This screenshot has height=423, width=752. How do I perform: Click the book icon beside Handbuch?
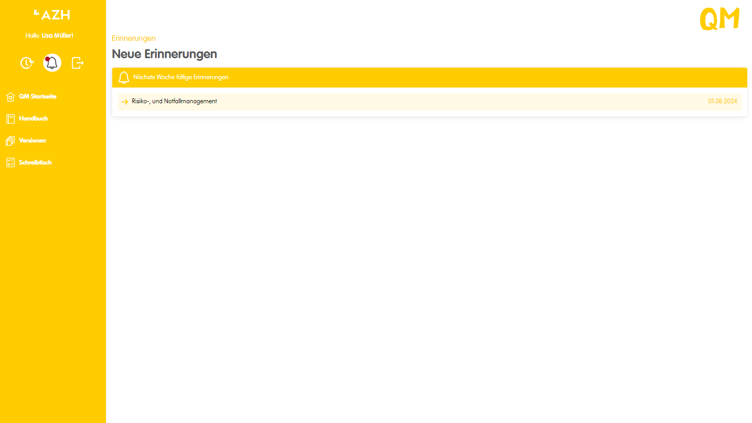point(10,119)
